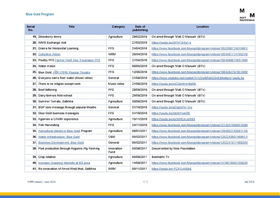
Task: Select the date '14/08/2017'
Action: (x=139, y=163)
